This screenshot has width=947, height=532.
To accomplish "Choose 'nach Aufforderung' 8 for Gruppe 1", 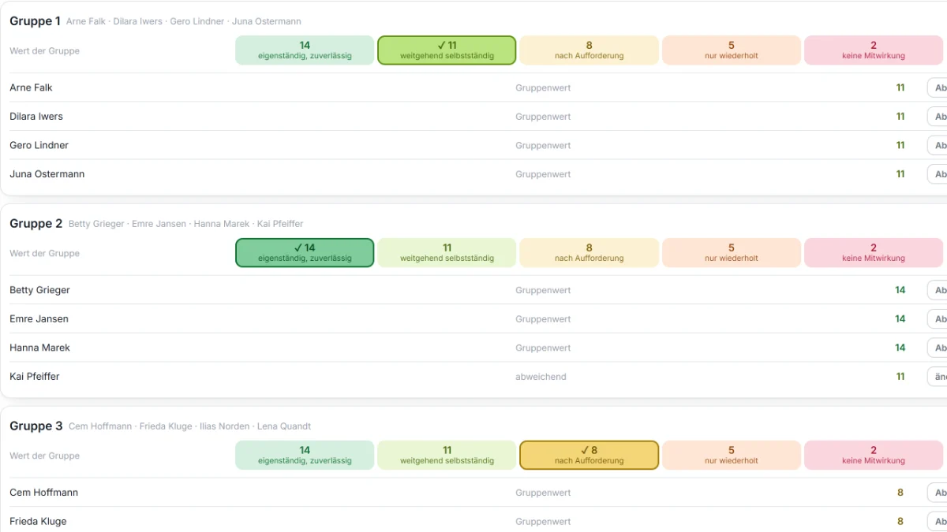I will pos(589,50).
